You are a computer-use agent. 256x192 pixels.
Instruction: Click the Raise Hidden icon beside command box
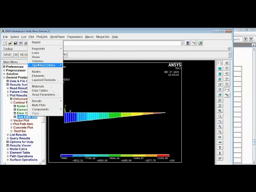pyautogui.click(x=188, y=43)
